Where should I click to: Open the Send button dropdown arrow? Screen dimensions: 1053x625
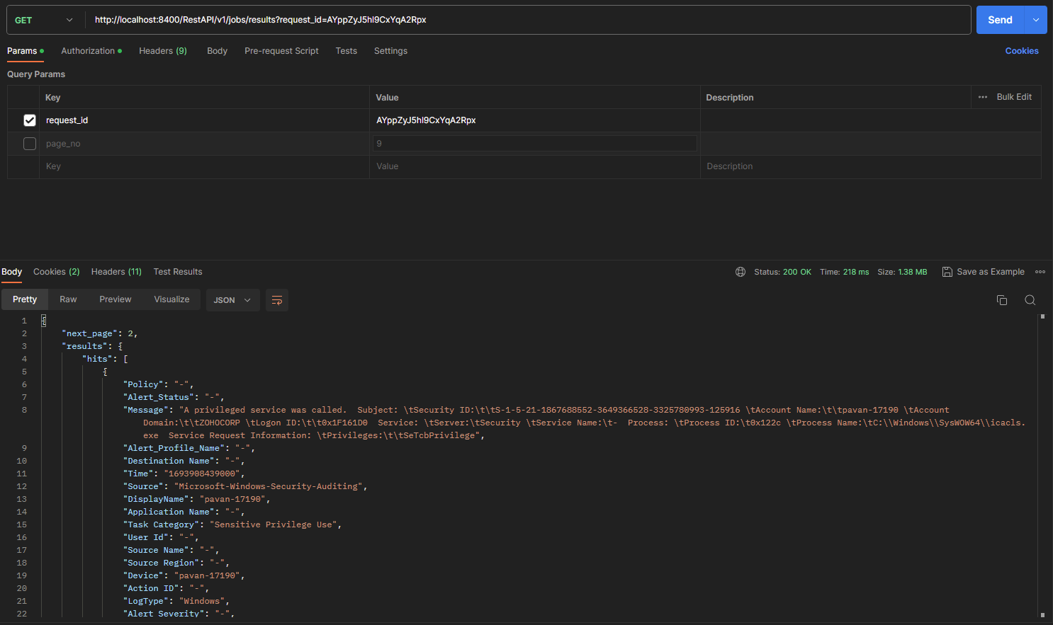(1036, 19)
